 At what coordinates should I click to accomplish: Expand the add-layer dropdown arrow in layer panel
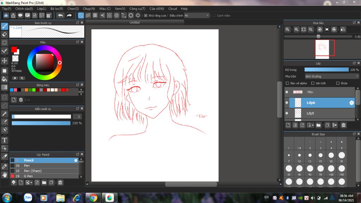click(x=313, y=125)
